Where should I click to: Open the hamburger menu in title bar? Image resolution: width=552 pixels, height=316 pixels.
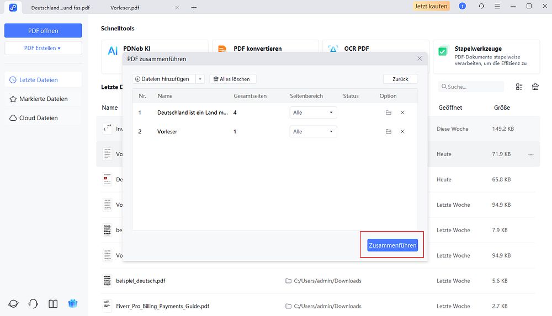[x=497, y=6]
